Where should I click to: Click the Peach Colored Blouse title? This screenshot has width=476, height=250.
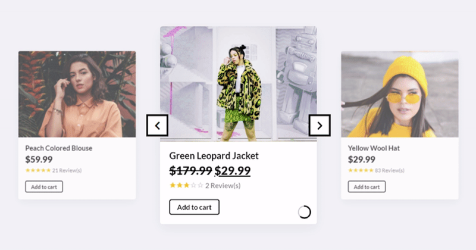coord(59,148)
